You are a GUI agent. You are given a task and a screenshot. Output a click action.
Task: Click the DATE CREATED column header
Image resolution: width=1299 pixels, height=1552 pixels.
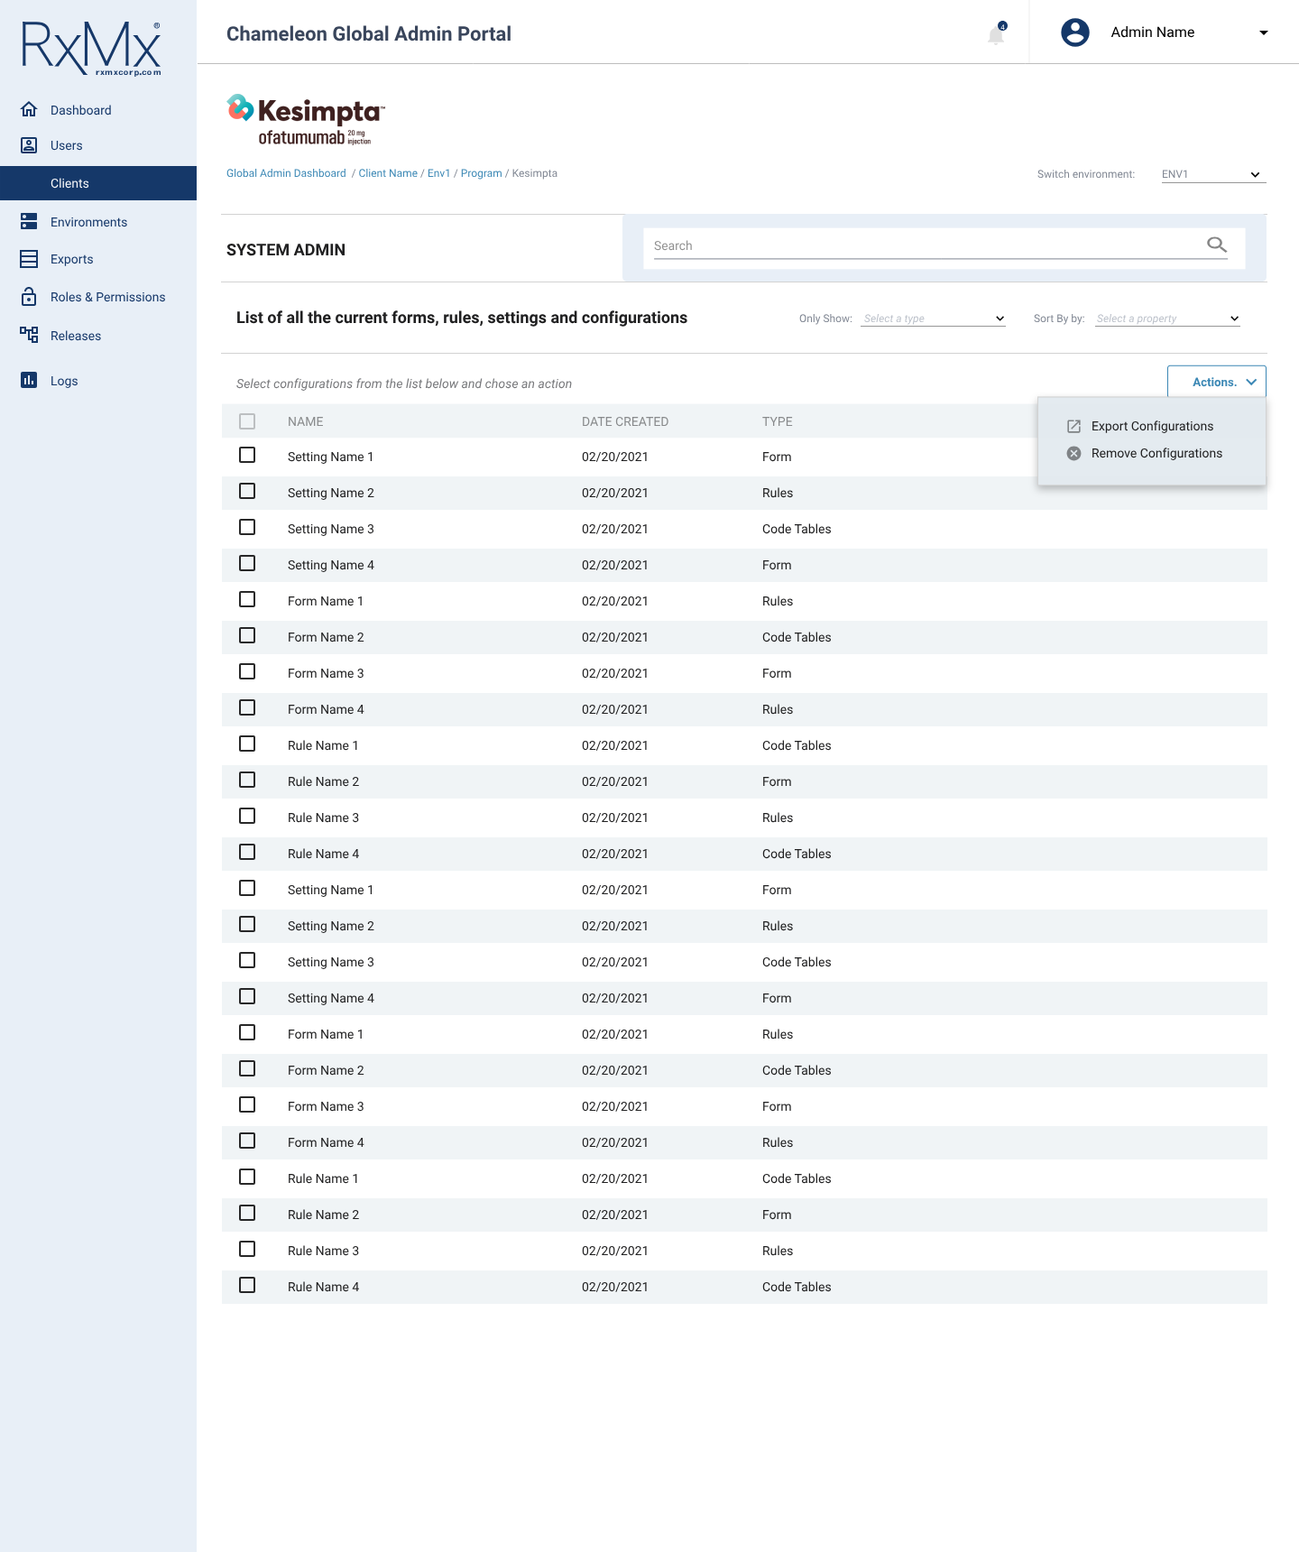pyautogui.click(x=625, y=421)
